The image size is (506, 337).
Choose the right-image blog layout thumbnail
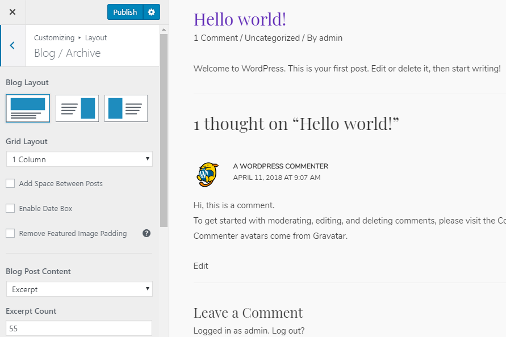click(77, 108)
